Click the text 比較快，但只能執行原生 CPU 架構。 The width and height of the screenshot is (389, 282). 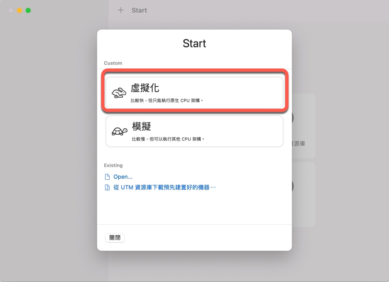click(167, 101)
